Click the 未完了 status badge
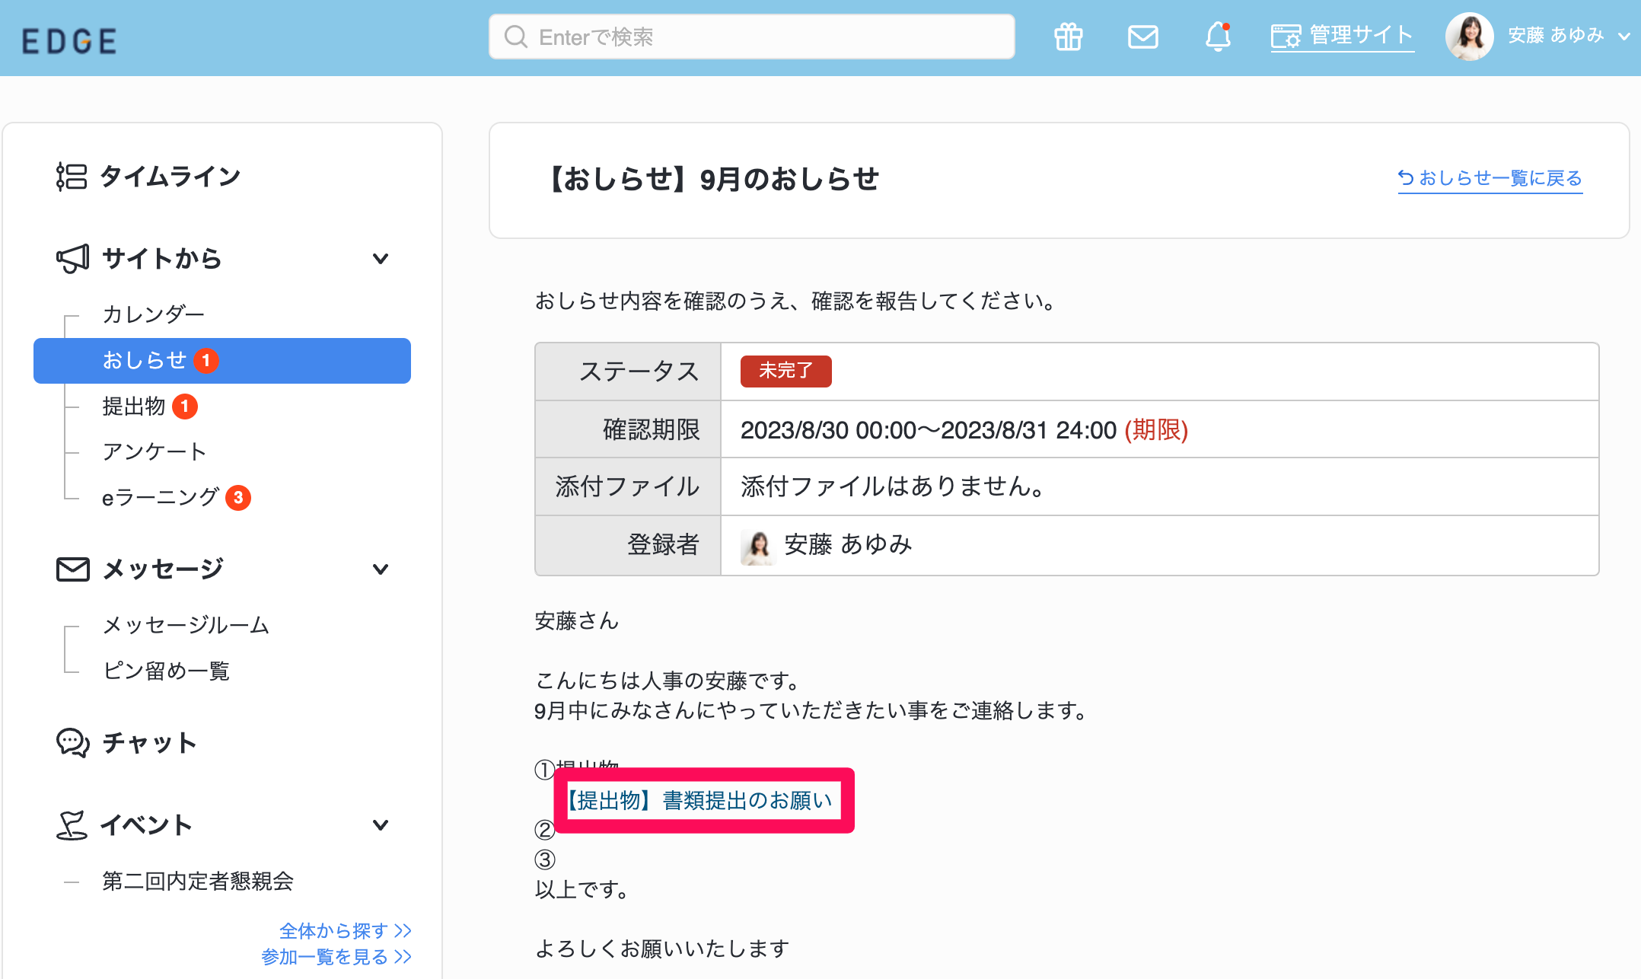1641x979 pixels. pyautogui.click(x=785, y=372)
